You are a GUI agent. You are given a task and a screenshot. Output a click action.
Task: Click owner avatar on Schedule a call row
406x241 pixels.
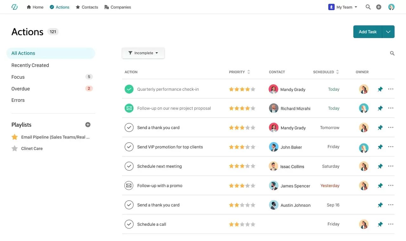tap(364, 224)
